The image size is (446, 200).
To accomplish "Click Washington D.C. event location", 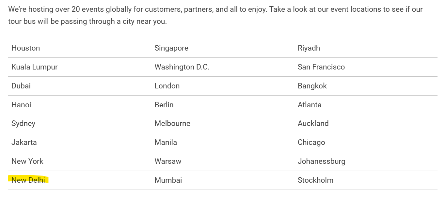I will click(182, 67).
